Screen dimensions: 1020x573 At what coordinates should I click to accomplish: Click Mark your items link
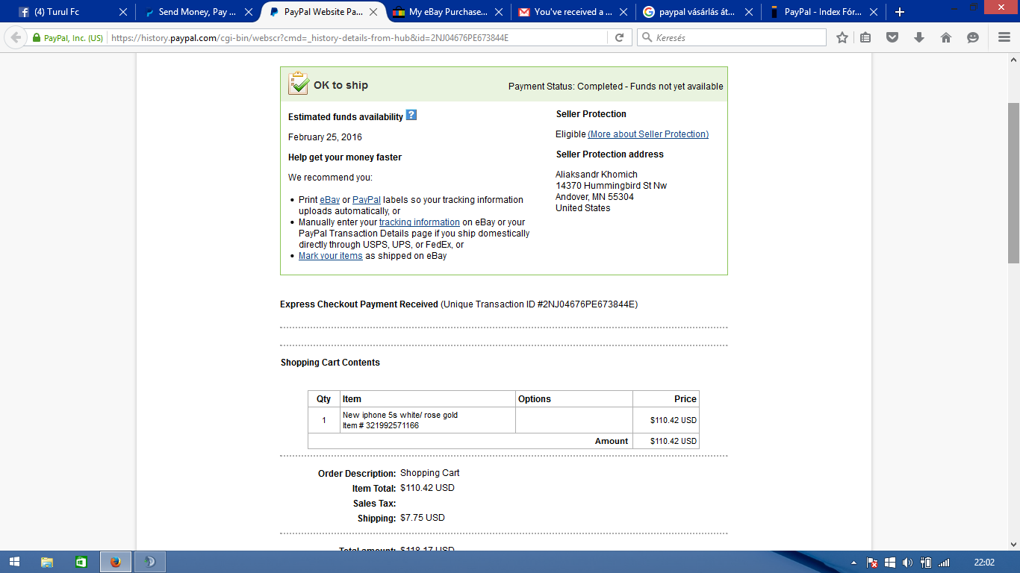point(331,256)
